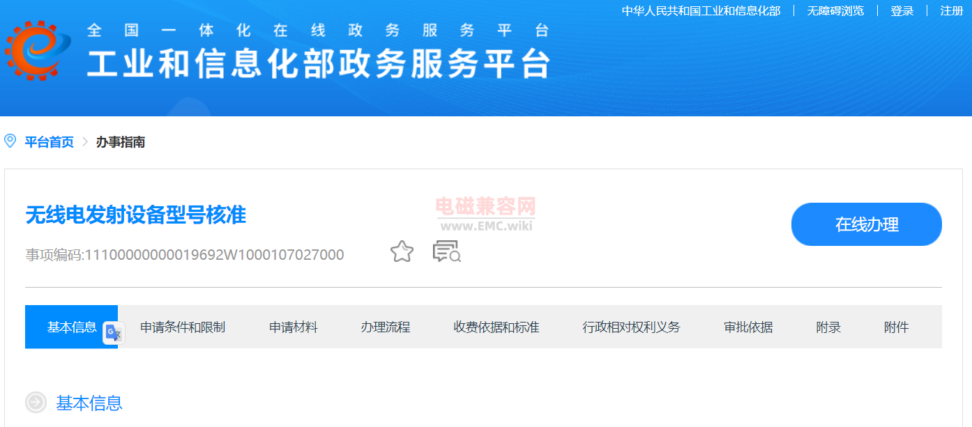Favorite this item with the star icon
972x427 pixels.
point(402,251)
